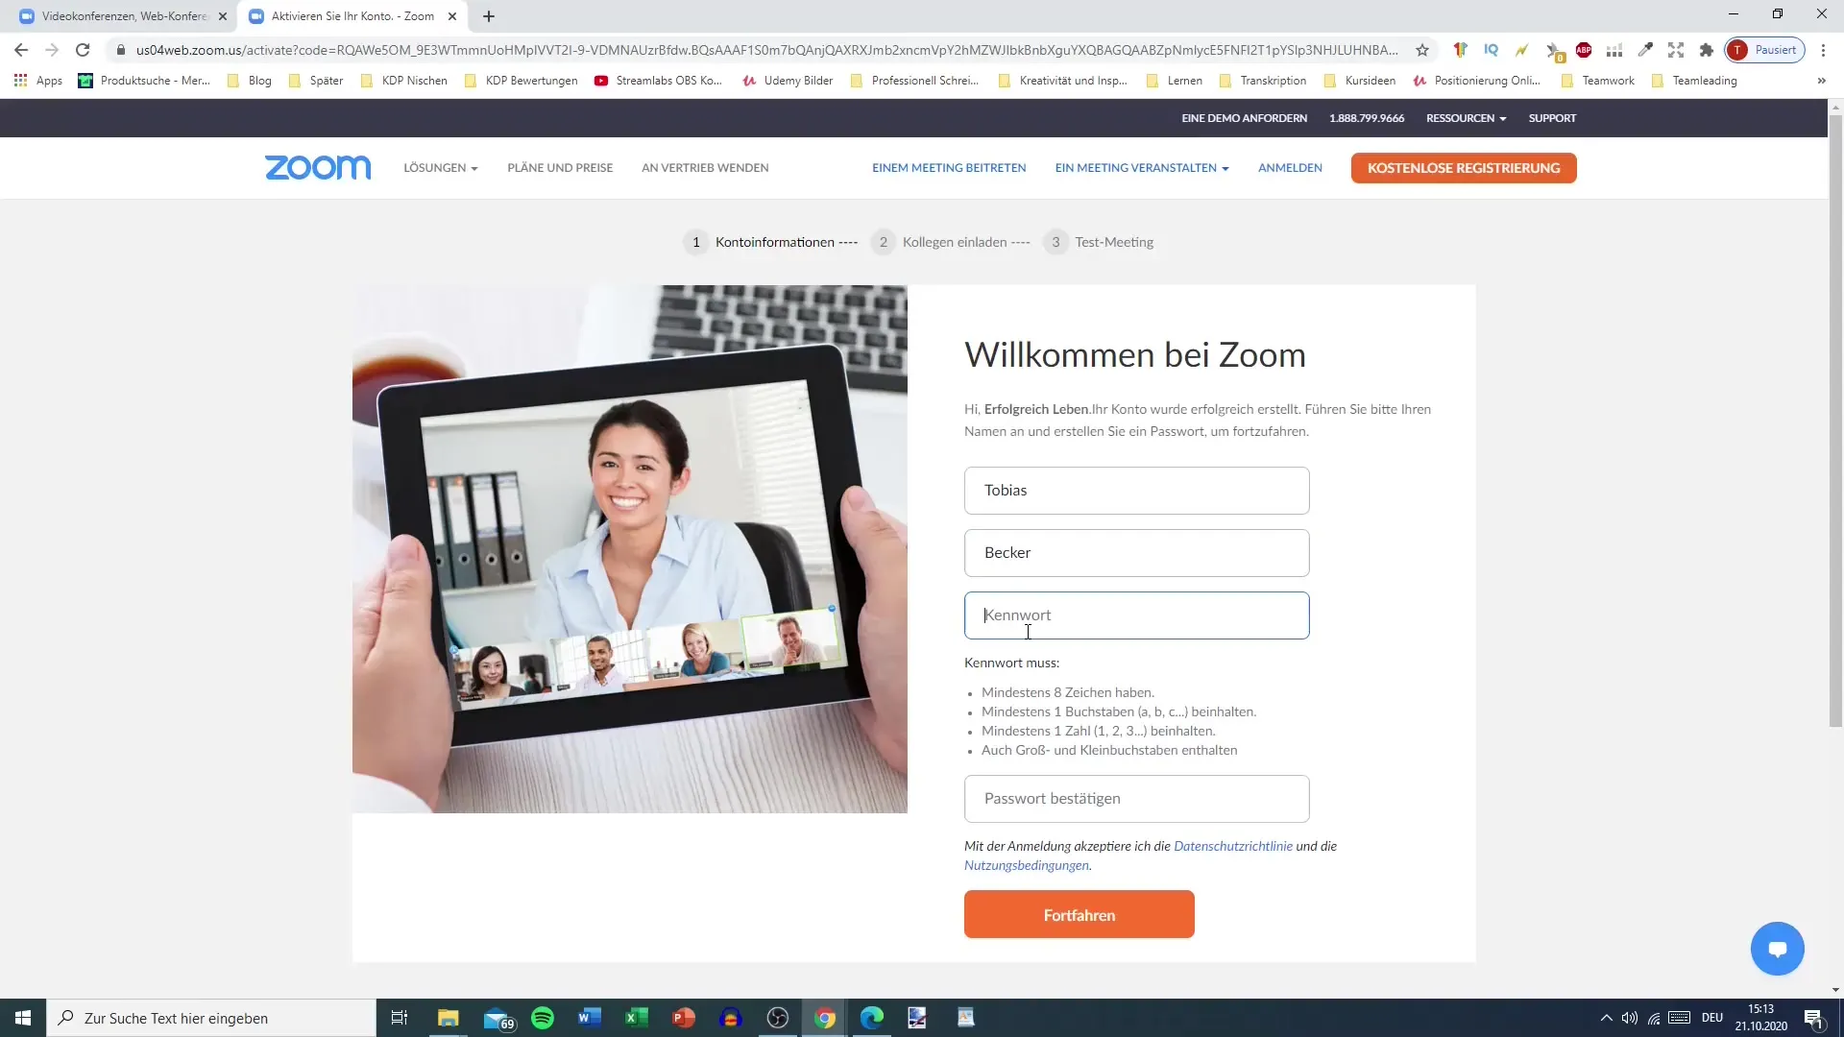1844x1037 pixels.
Task: Click the ABP ad blocker icon in toolbar
Action: [1583, 49]
